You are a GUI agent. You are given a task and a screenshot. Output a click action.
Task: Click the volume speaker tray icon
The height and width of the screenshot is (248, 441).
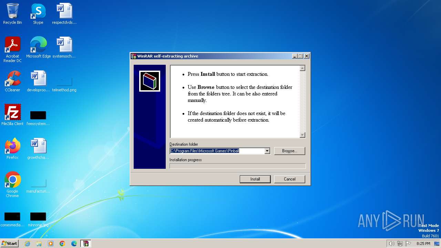click(391, 244)
